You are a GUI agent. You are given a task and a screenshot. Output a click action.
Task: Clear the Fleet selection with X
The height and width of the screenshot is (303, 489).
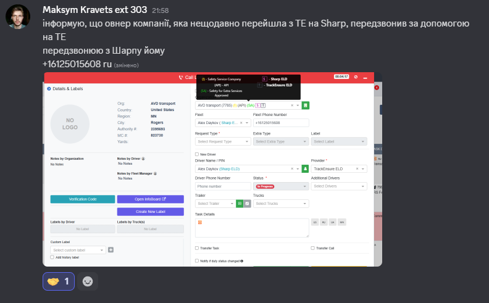coord(241,123)
